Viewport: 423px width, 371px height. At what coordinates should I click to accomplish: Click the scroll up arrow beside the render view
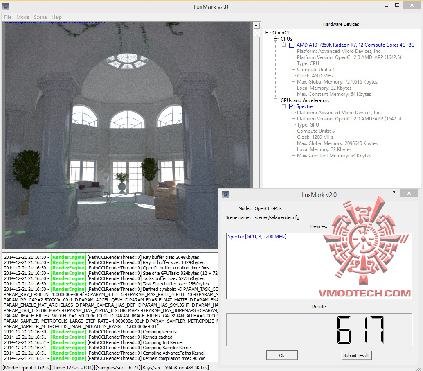256,26
